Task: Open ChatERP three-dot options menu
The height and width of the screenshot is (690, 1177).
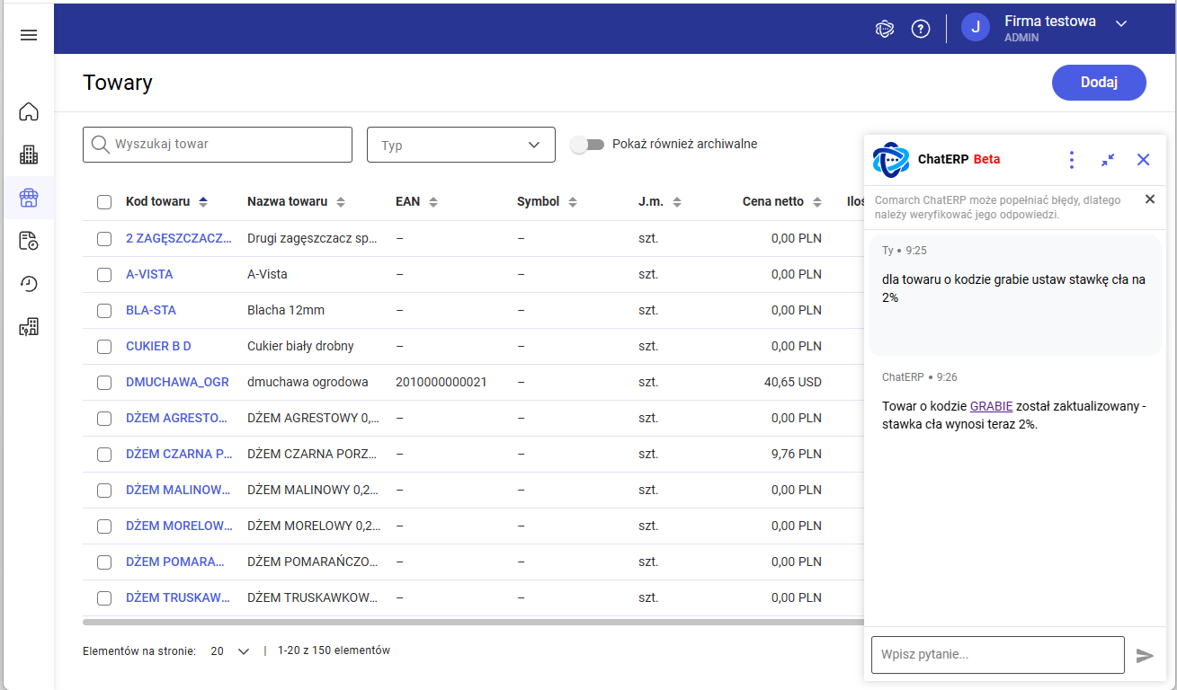Action: [1071, 160]
